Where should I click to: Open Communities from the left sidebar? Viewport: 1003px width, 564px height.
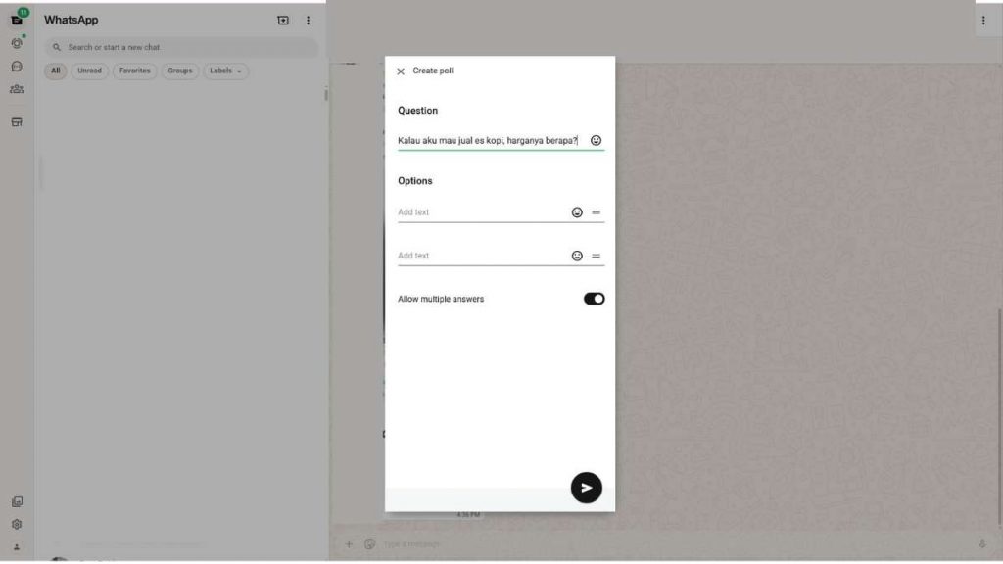pos(17,89)
